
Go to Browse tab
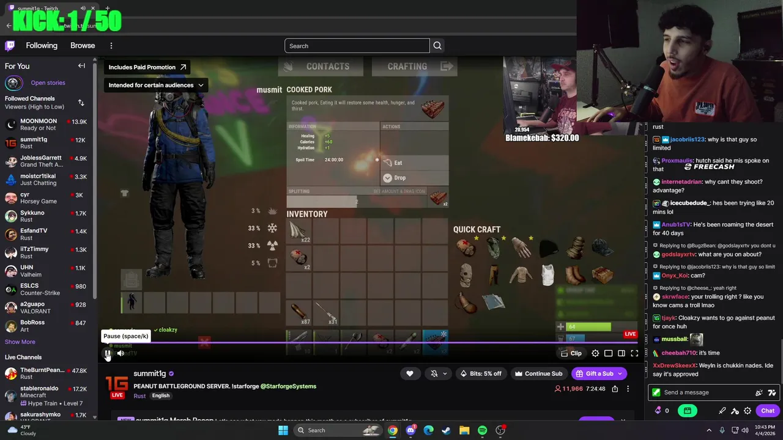pos(83,45)
